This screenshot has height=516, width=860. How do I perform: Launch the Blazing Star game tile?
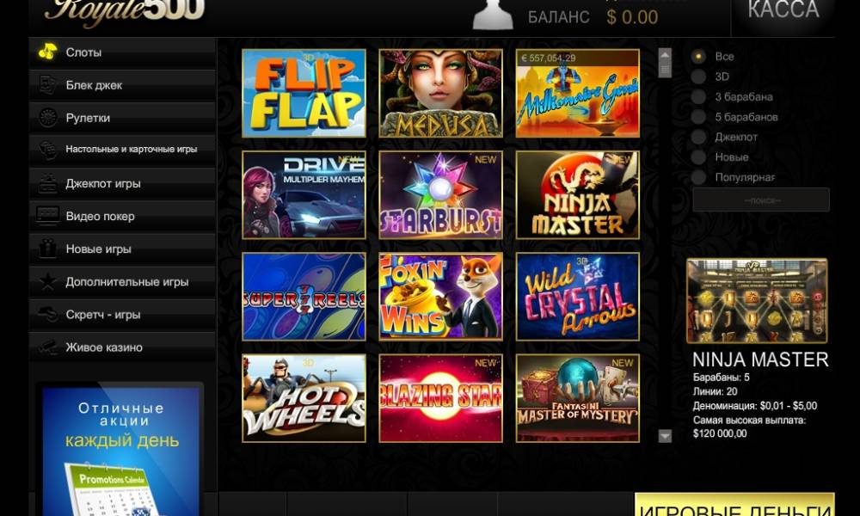pos(440,398)
